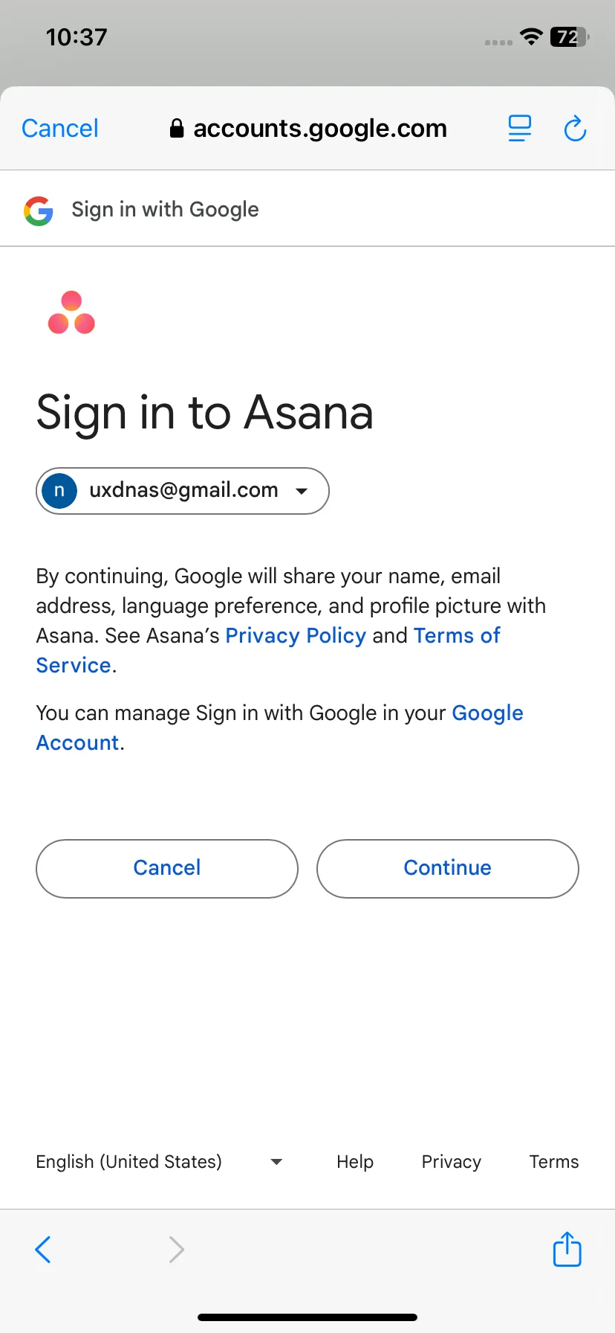Tap the Continue button

(x=448, y=869)
